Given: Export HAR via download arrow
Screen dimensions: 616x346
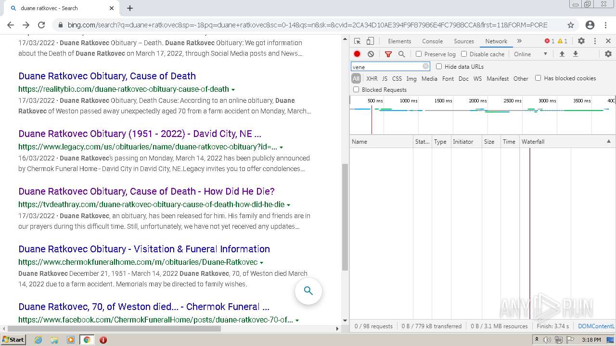Looking at the screenshot, I should [x=575, y=54].
